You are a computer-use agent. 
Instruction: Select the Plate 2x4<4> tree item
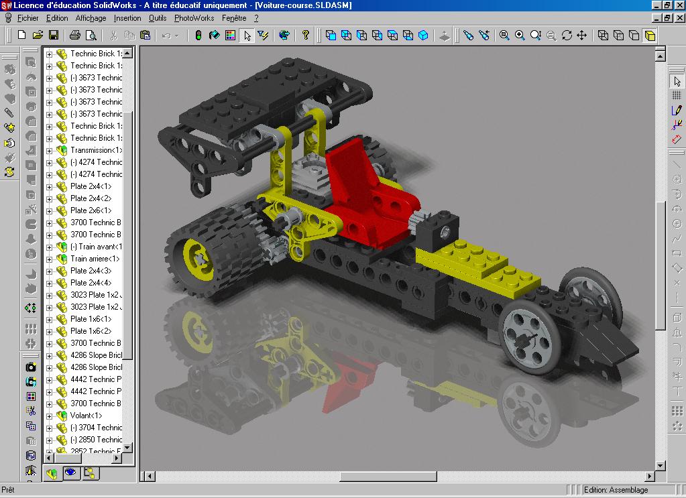(x=91, y=283)
